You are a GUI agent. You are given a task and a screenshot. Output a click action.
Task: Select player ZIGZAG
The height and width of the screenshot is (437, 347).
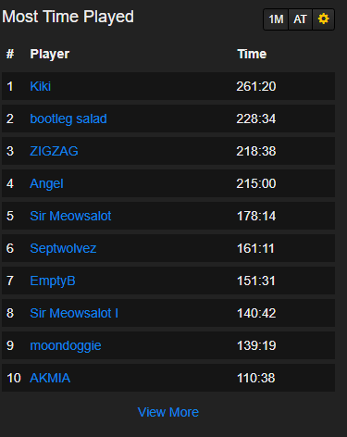click(54, 151)
